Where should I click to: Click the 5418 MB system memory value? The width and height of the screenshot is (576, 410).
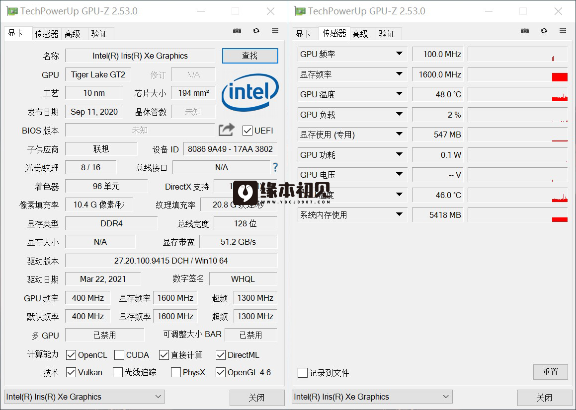437,215
